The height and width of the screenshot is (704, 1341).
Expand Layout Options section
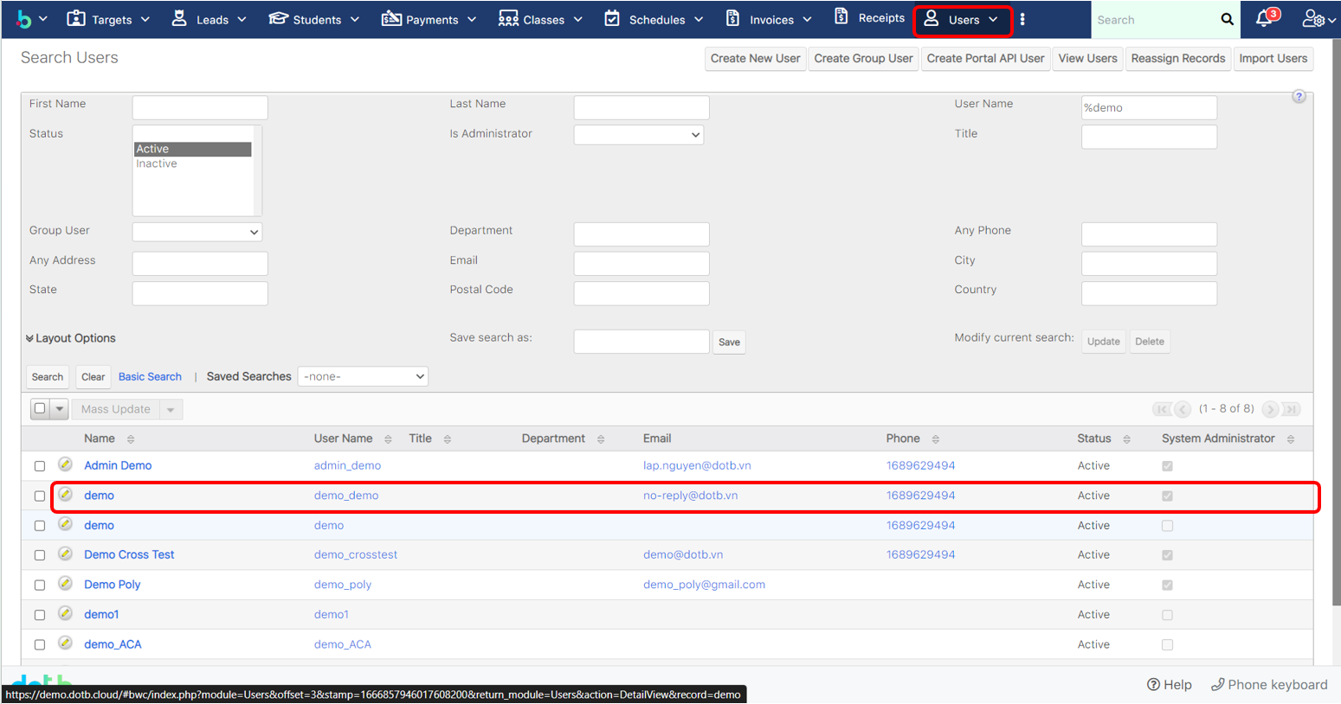tap(71, 338)
